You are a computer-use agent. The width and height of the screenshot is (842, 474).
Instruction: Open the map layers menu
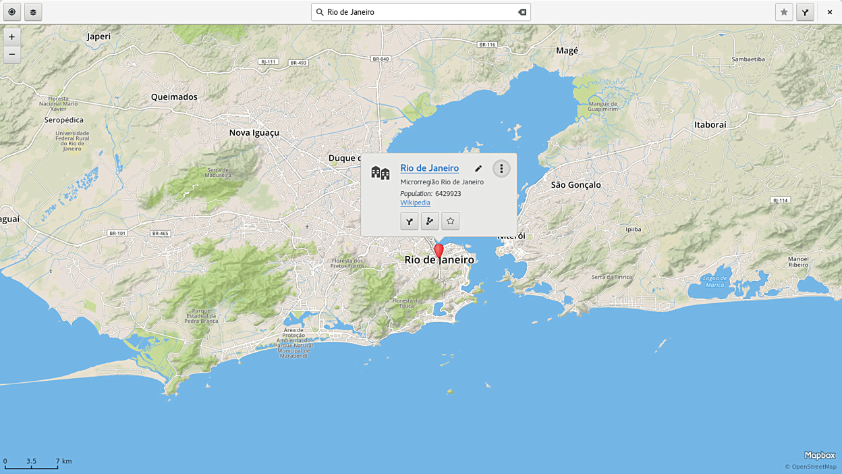tap(33, 12)
